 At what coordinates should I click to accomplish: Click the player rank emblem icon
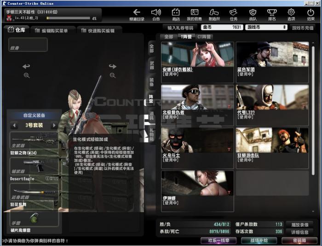[x=9, y=18]
